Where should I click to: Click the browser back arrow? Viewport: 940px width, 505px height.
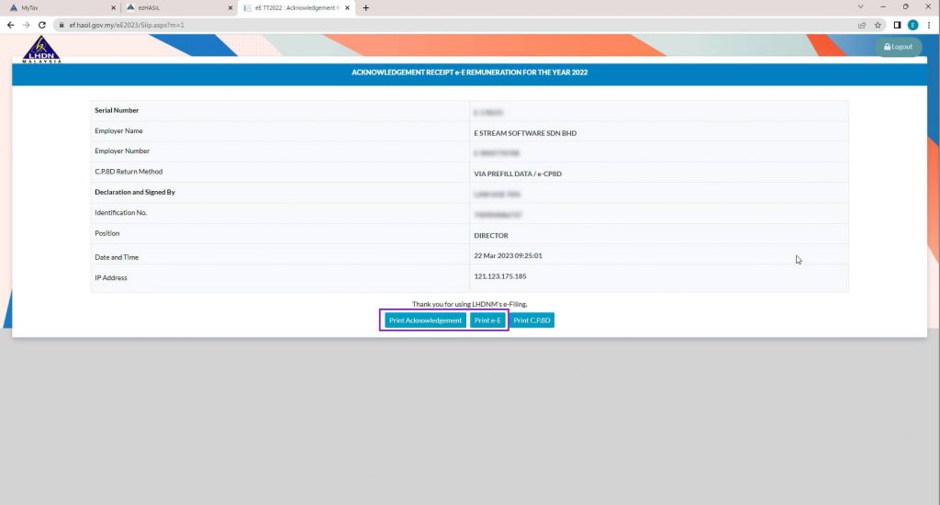tap(10, 25)
